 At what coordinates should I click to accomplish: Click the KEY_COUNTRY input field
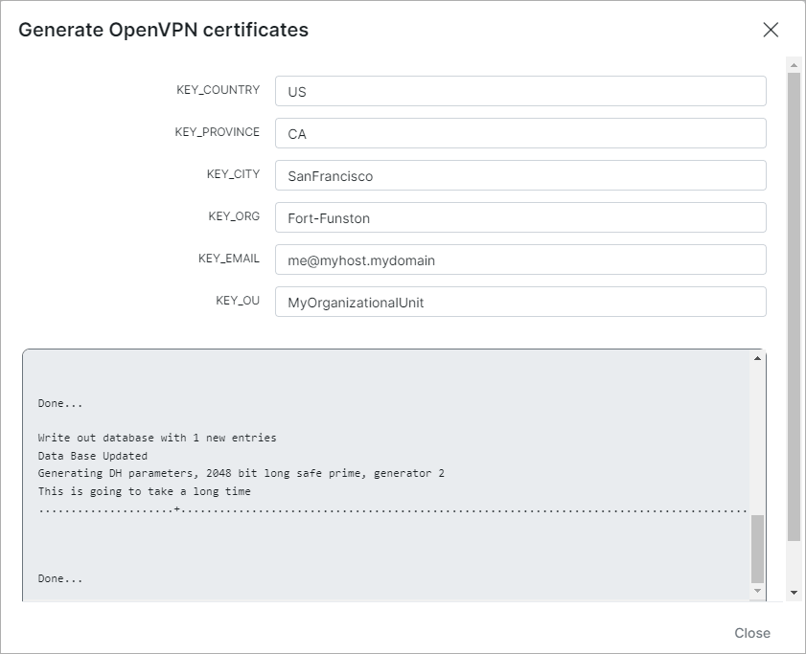(x=520, y=91)
